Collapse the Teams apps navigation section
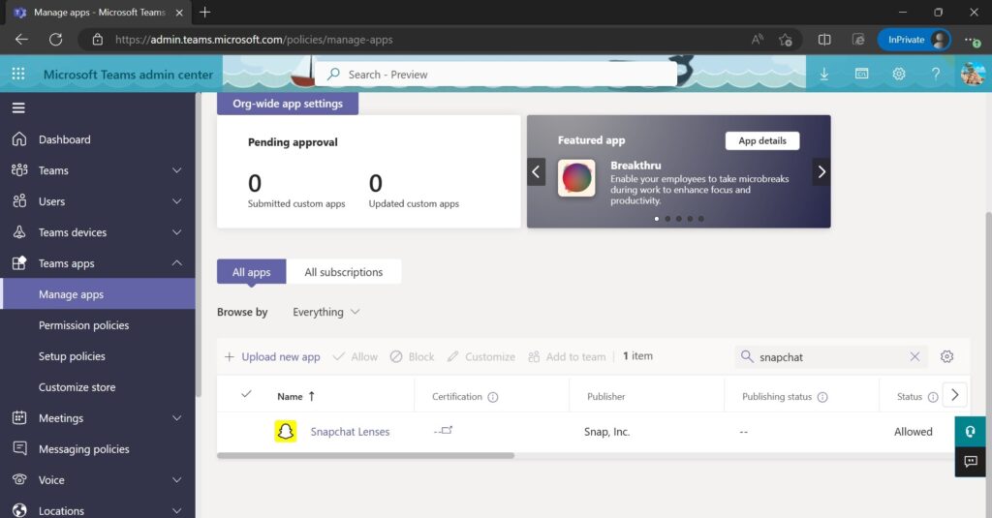Screen dimensions: 992x518 (176, 263)
